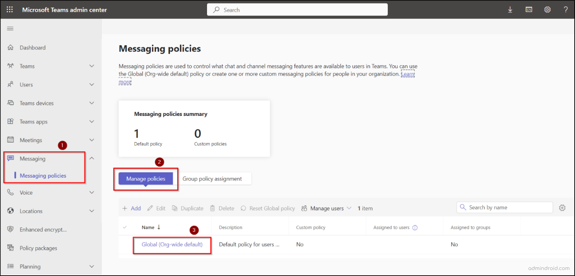Expand the Teams menu chevron
The image size is (575, 276).
[x=92, y=66]
